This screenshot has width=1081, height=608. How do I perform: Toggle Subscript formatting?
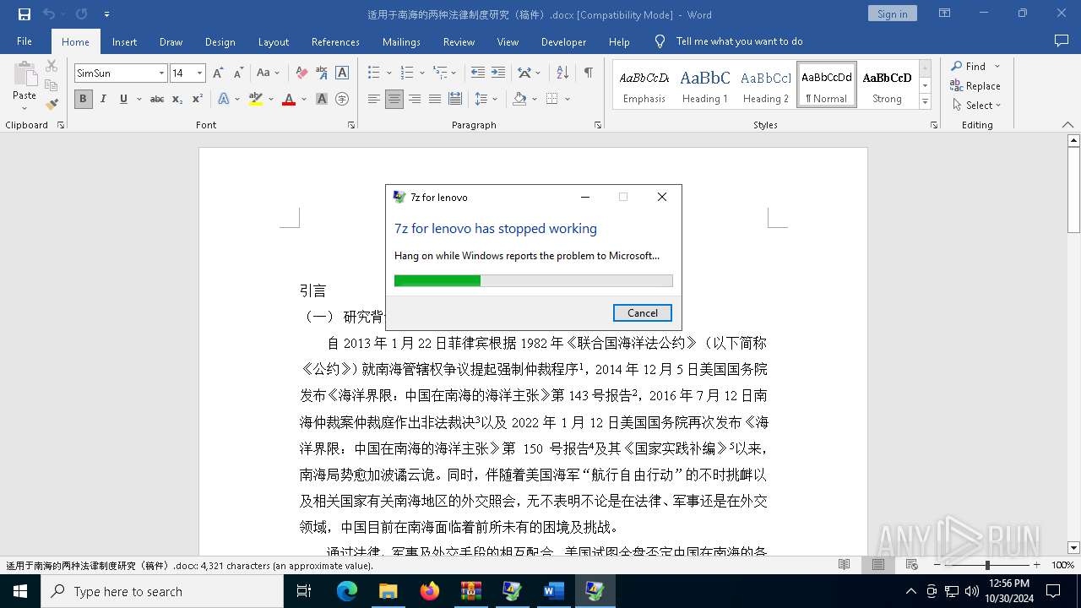pyautogui.click(x=177, y=99)
